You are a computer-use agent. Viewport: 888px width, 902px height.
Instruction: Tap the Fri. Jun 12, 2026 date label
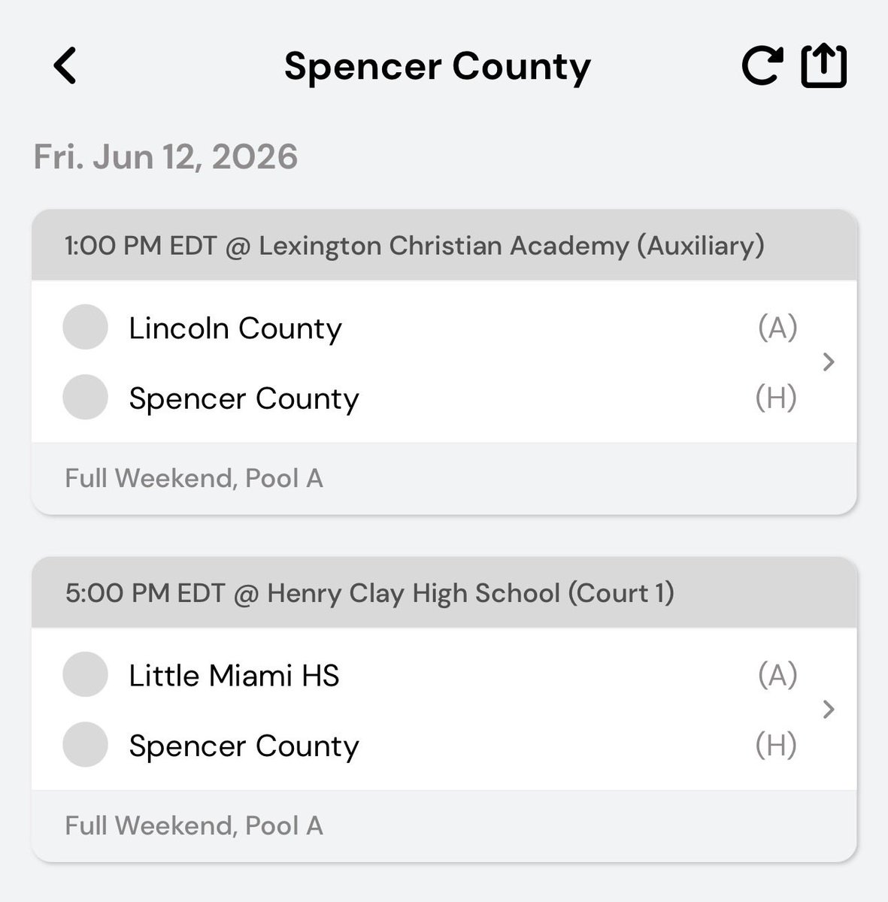[x=166, y=157]
